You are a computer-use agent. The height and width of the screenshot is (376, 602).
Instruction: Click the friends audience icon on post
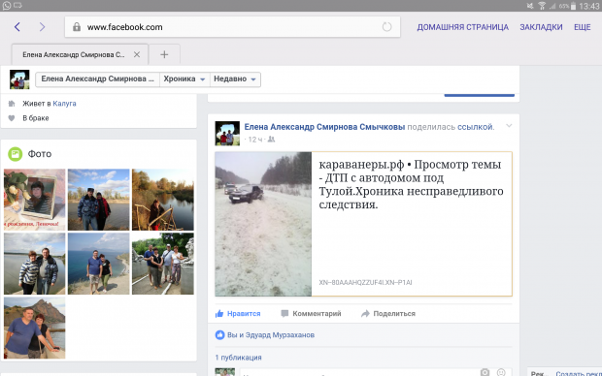pos(271,140)
